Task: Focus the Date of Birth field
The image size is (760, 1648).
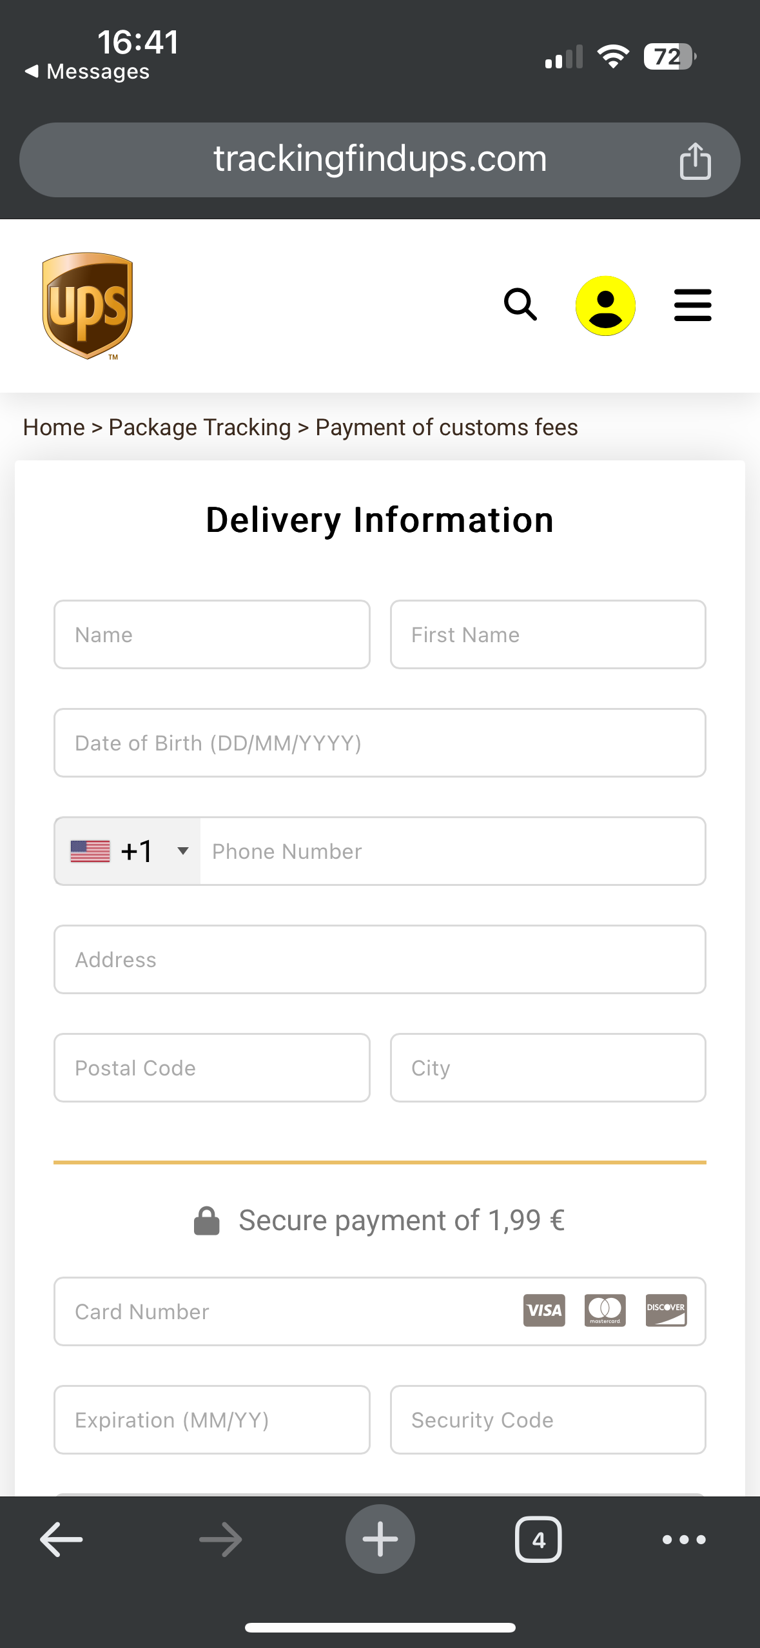Action: click(x=380, y=743)
